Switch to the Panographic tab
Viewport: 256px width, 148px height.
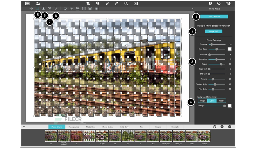click(73, 127)
